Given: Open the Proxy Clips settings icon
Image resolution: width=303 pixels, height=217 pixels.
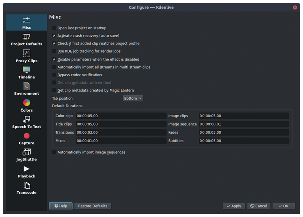Looking at the screenshot, I should tap(26, 53).
